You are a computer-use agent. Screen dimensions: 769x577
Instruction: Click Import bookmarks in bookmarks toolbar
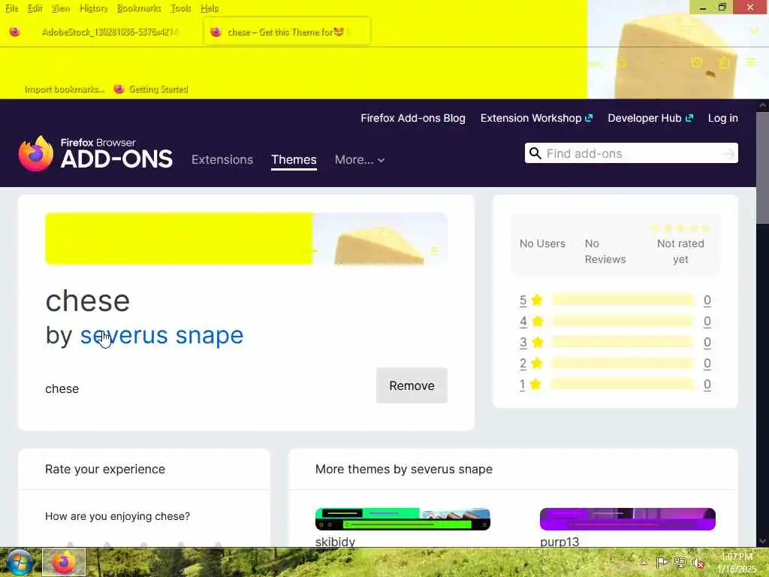[x=65, y=89]
